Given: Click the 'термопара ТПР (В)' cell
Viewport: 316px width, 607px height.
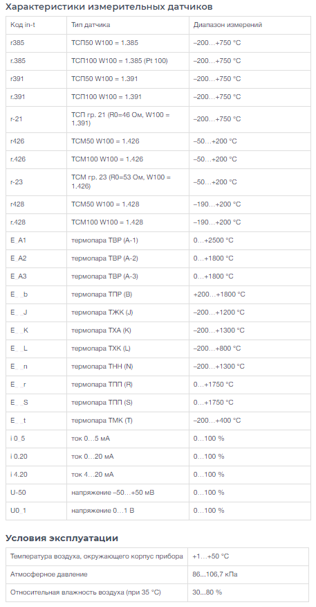Looking at the screenshot, I should (128, 294).
